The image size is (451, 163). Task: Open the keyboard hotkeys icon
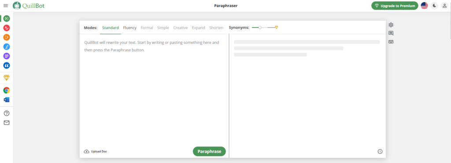pyautogui.click(x=391, y=42)
